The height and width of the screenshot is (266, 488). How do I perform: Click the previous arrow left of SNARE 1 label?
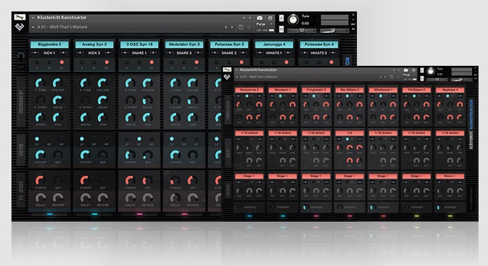pyautogui.click(x=124, y=53)
